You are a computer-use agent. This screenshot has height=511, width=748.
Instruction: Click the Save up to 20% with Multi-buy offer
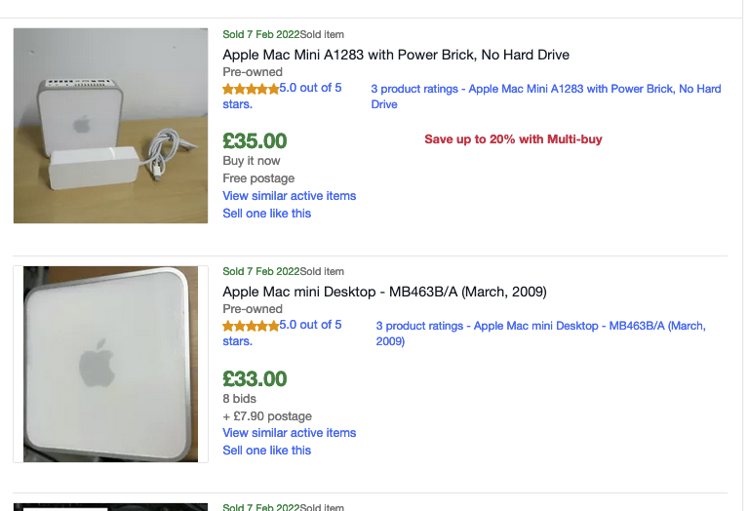click(513, 139)
